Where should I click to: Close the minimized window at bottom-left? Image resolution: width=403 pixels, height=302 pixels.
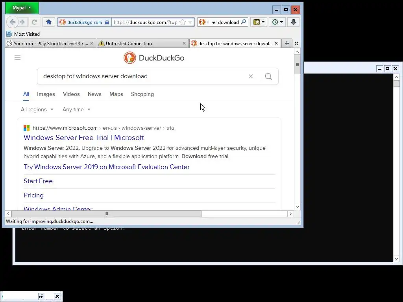pyautogui.click(x=57, y=296)
